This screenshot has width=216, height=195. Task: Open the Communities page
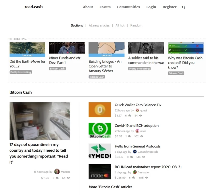coord(128,7)
